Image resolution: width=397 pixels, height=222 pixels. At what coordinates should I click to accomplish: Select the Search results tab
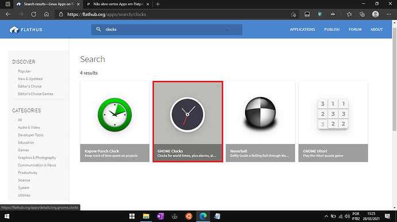(48, 4)
